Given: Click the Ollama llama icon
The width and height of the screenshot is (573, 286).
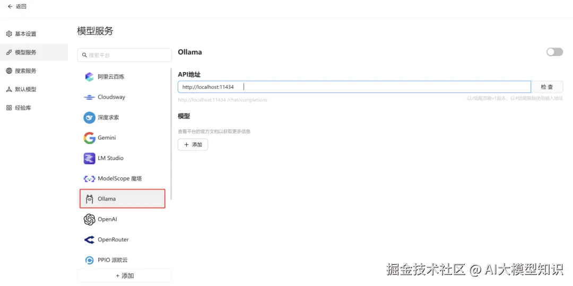Looking at the screenshot, I should tap(89, 199).
